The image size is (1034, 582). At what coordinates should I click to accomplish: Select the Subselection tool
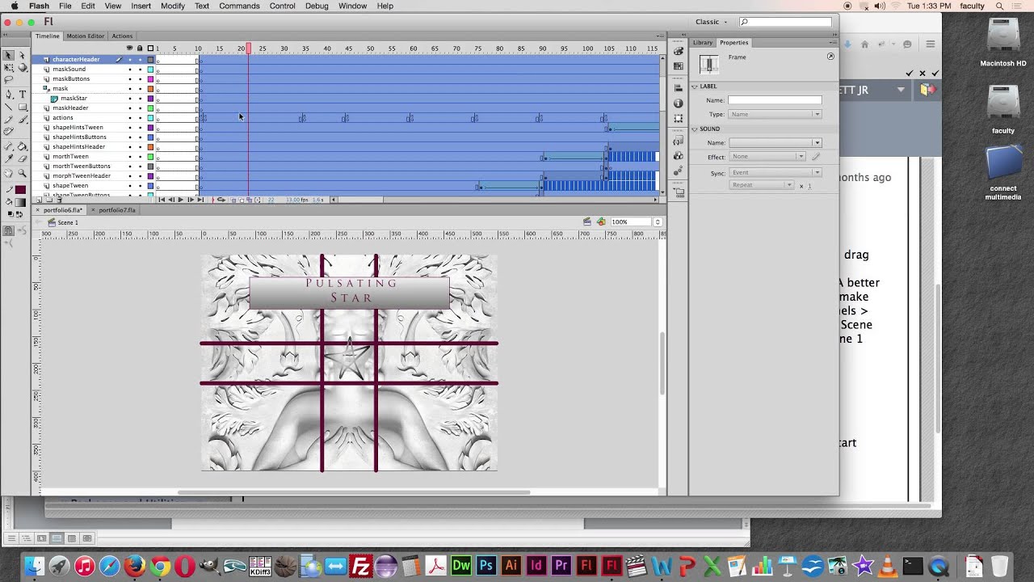[22, 56]
